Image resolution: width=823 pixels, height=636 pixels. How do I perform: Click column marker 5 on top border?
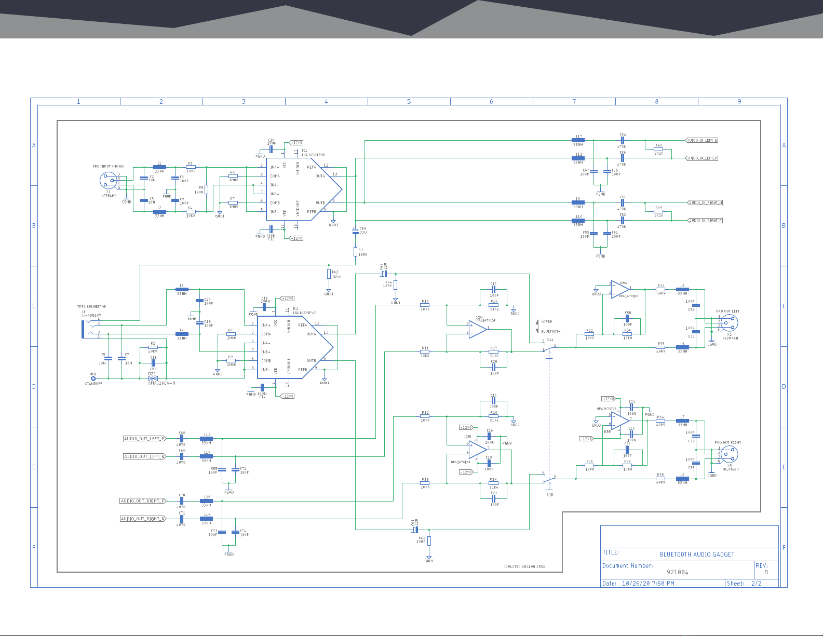pos(409,102)
